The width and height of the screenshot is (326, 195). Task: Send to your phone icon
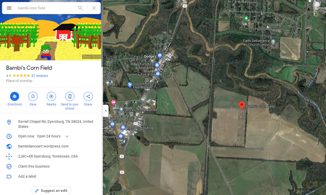(x=70, y=96)
